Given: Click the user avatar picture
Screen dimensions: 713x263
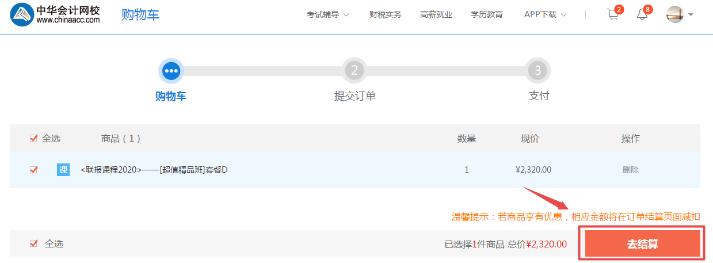Looking at the screenshot, I should pos(675,14).
